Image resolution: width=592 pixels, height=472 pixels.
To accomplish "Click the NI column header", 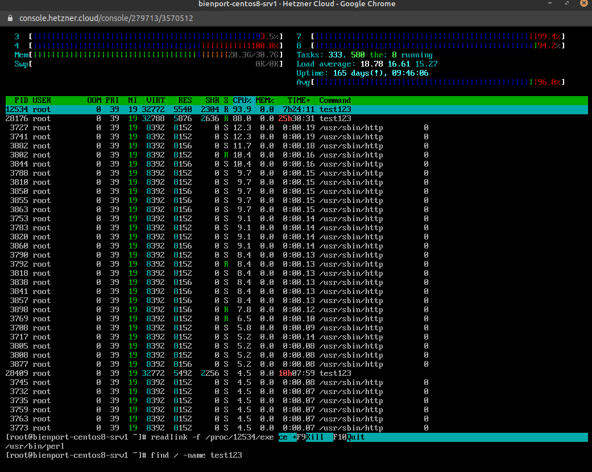I will point(133,101).
